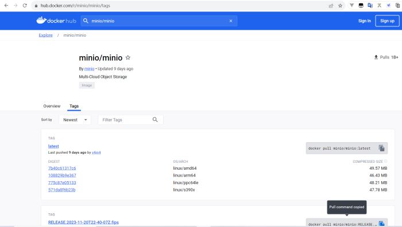Screen dimensions: 402x227
Task: Click the 49.57 MB size value
Action: coord(378,168)
